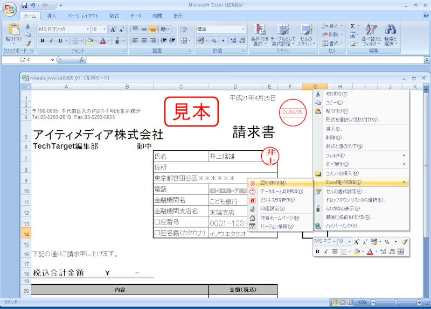Viewport: 431px width, 309px height.
Task: Select 切り取り(T) in context menu
Action: coord(361,94)
